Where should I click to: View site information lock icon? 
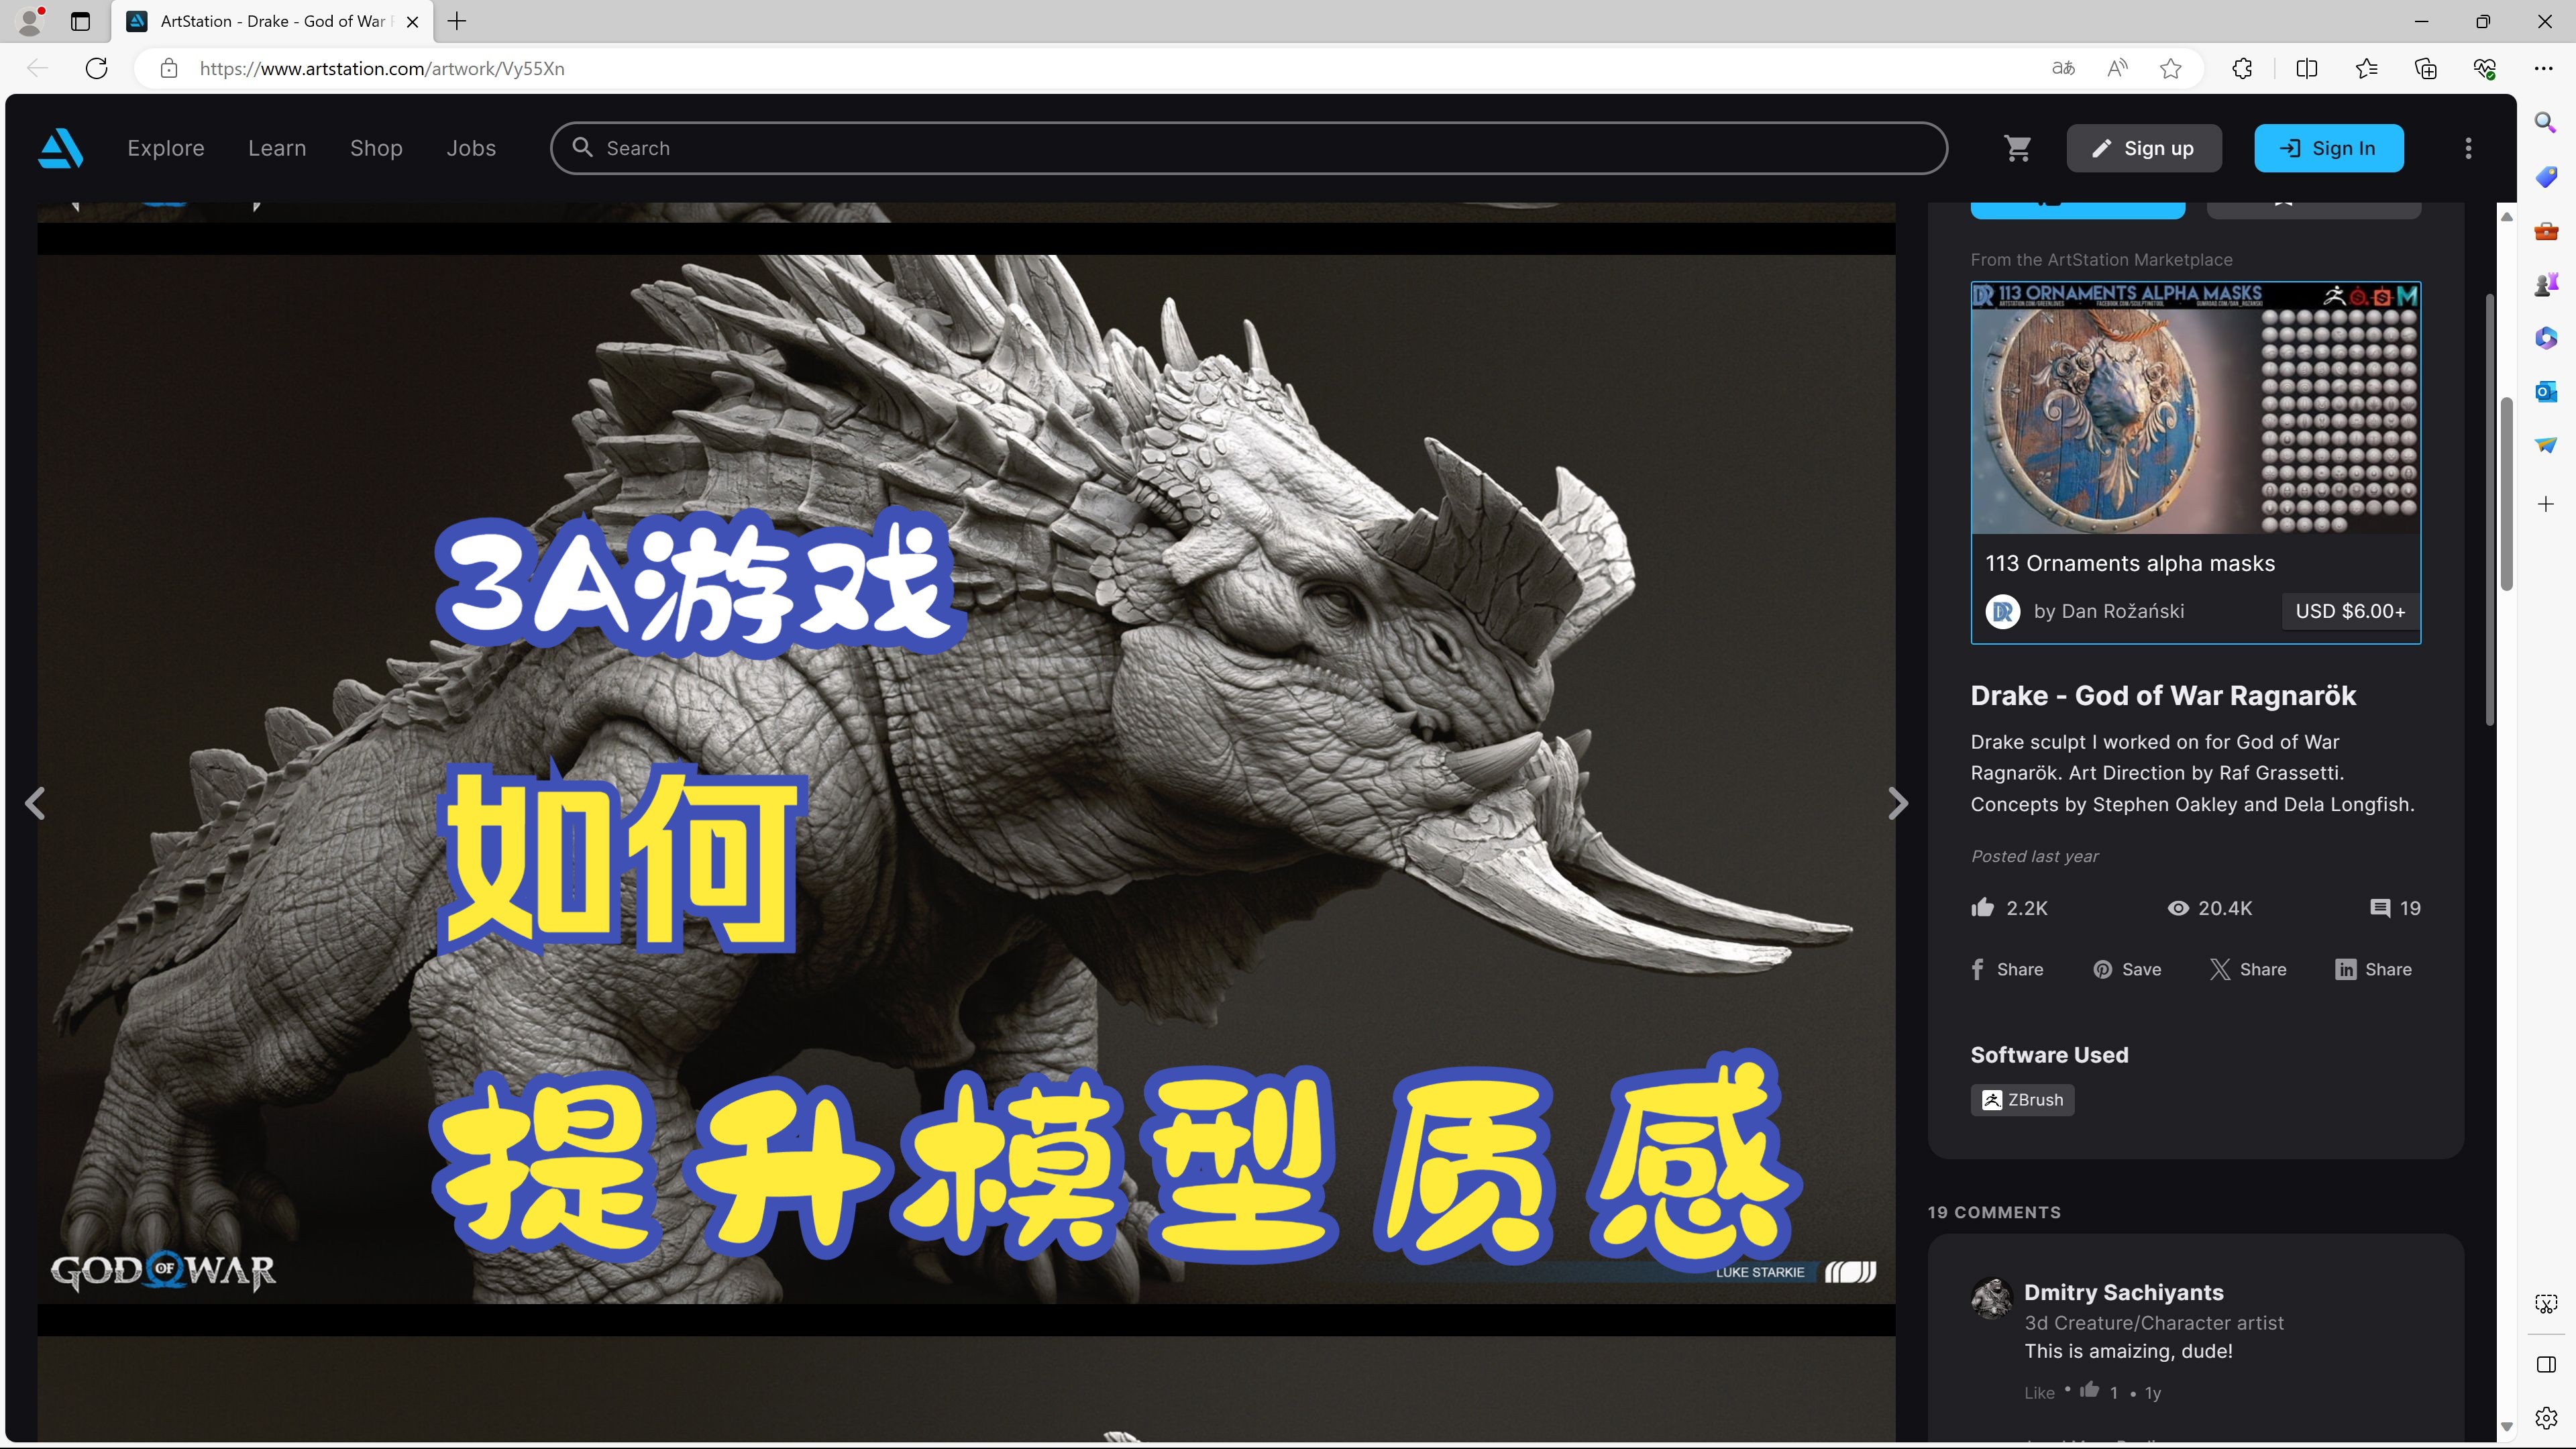168,68
